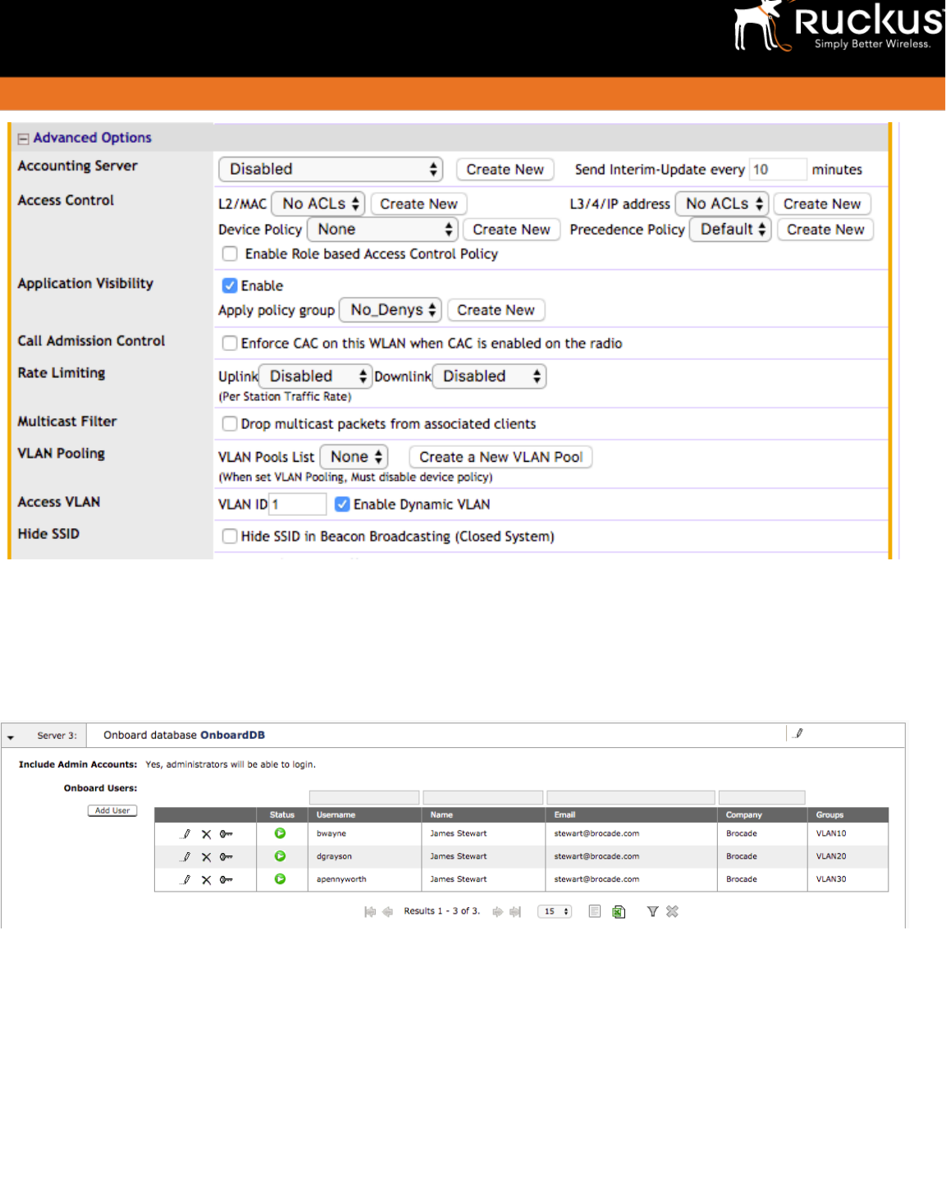Viewport: 946px width, 1204px height.
Task: Open the results-per-page 15 dropdown
Action: coord(555,911)
